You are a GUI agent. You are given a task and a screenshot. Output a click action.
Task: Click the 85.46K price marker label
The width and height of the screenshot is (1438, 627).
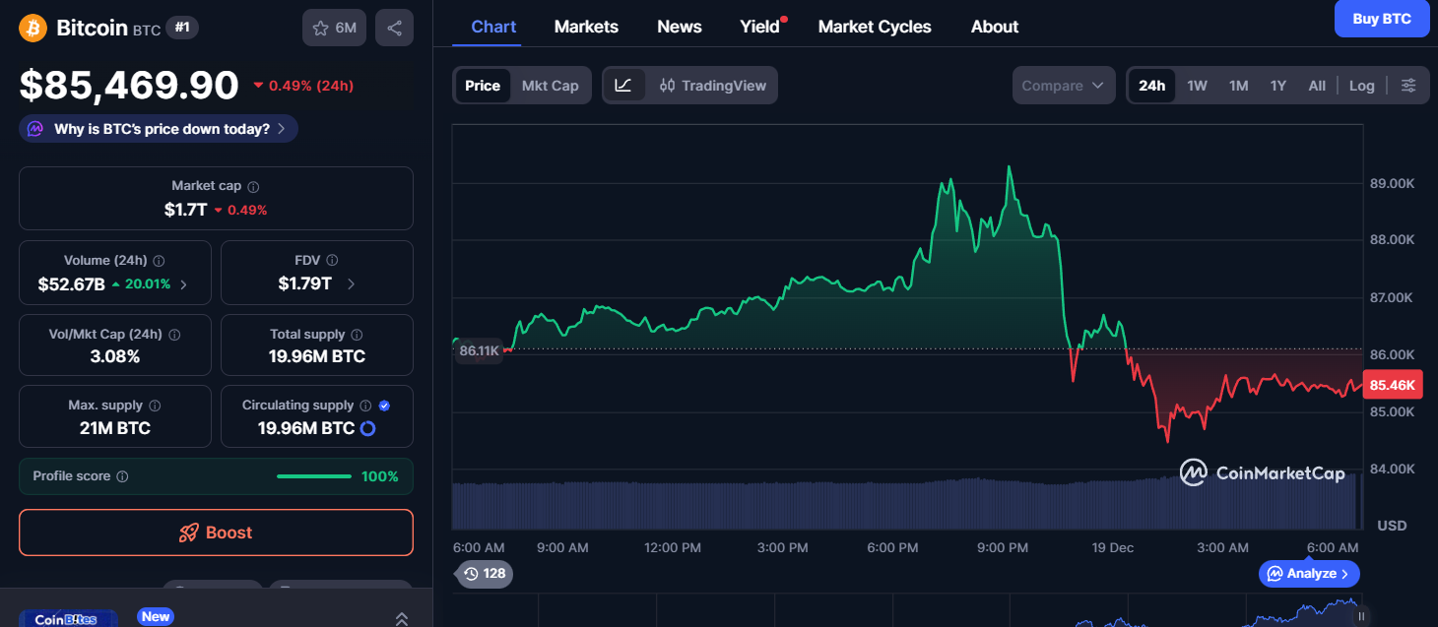(1392, 385)
